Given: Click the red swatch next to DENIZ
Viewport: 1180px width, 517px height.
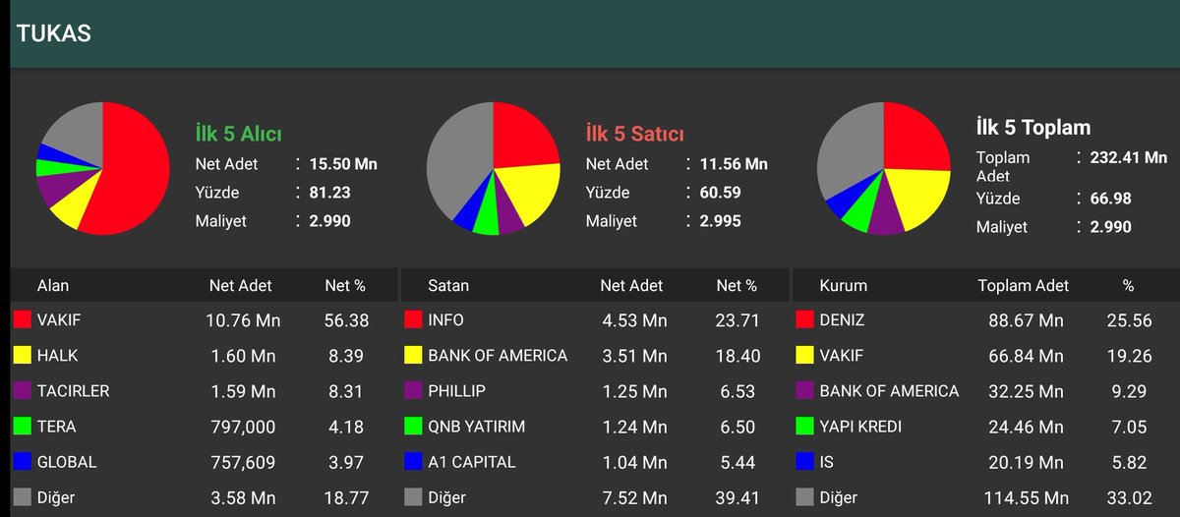Looking at the screenshot, I should [x=804, y=319].
